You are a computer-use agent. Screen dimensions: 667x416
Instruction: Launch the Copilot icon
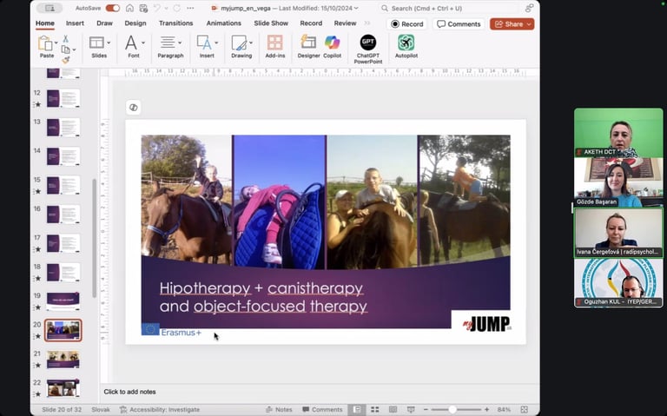coord(332,42)
